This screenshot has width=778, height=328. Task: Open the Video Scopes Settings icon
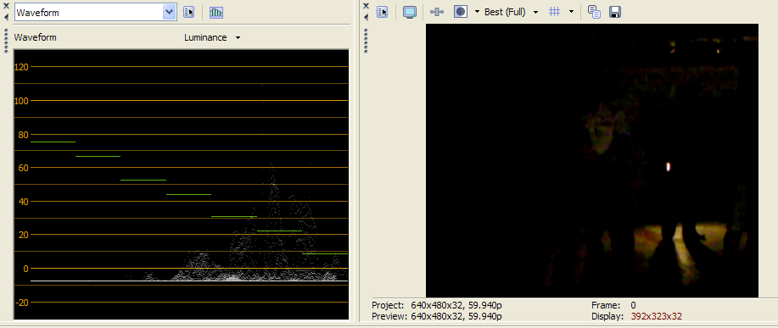[x=189, y=13]
